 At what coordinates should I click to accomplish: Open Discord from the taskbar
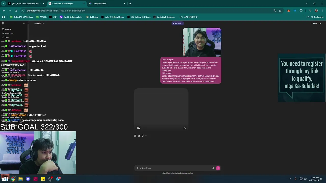pyautogui.click(x=28, y=179)
